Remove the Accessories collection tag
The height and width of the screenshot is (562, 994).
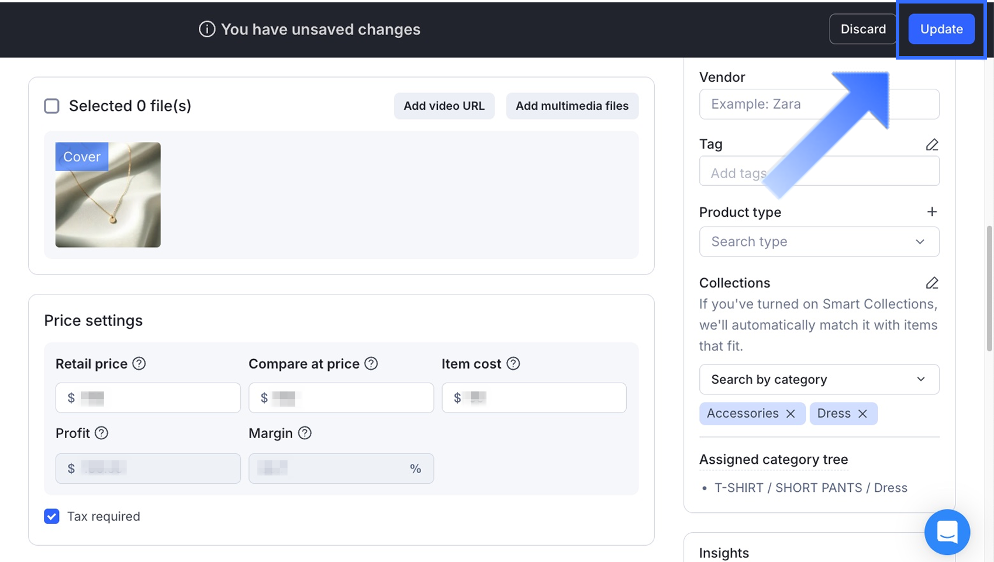[x=791, y=414]
